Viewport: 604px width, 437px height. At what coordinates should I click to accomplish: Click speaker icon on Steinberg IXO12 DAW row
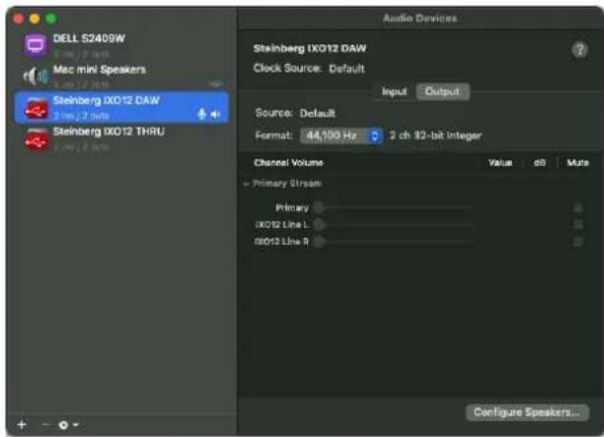[216, 114]
